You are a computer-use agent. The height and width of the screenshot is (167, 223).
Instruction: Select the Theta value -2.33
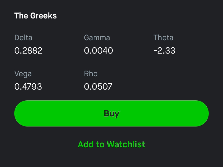point(164,51)
